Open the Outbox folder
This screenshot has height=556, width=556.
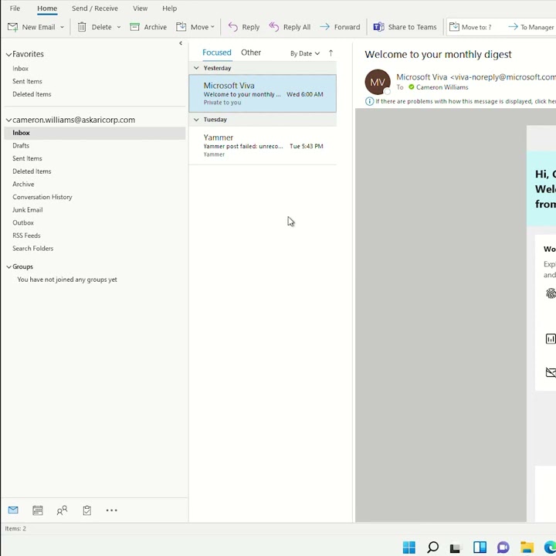point(23,222)
